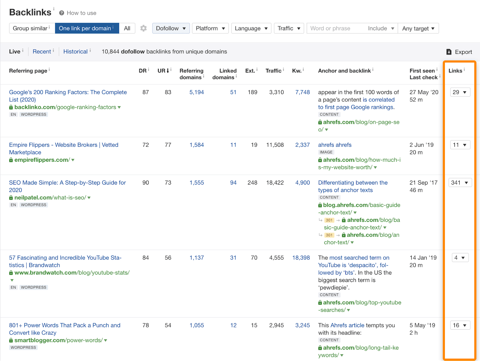
Task: Click the Export icon
Action: (449, 52)
